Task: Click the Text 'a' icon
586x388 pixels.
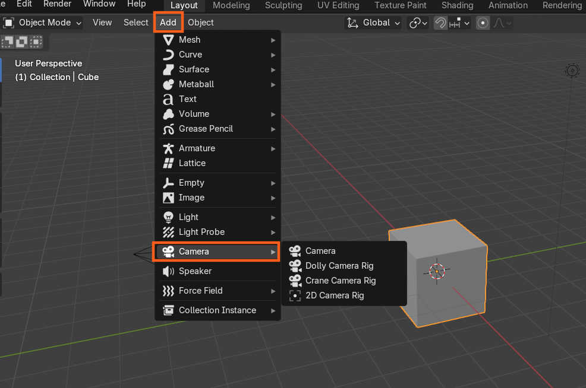Action: (168, 99)
